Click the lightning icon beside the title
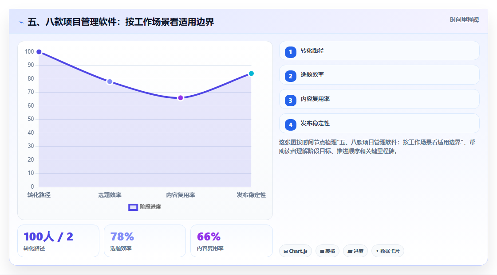 (21, 22)
